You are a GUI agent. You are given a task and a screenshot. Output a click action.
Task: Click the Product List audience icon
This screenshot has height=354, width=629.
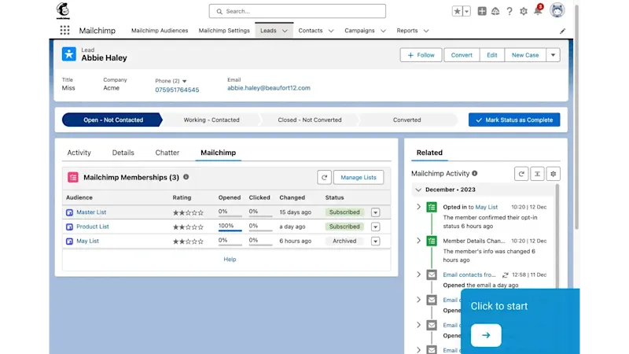point(69,227)
